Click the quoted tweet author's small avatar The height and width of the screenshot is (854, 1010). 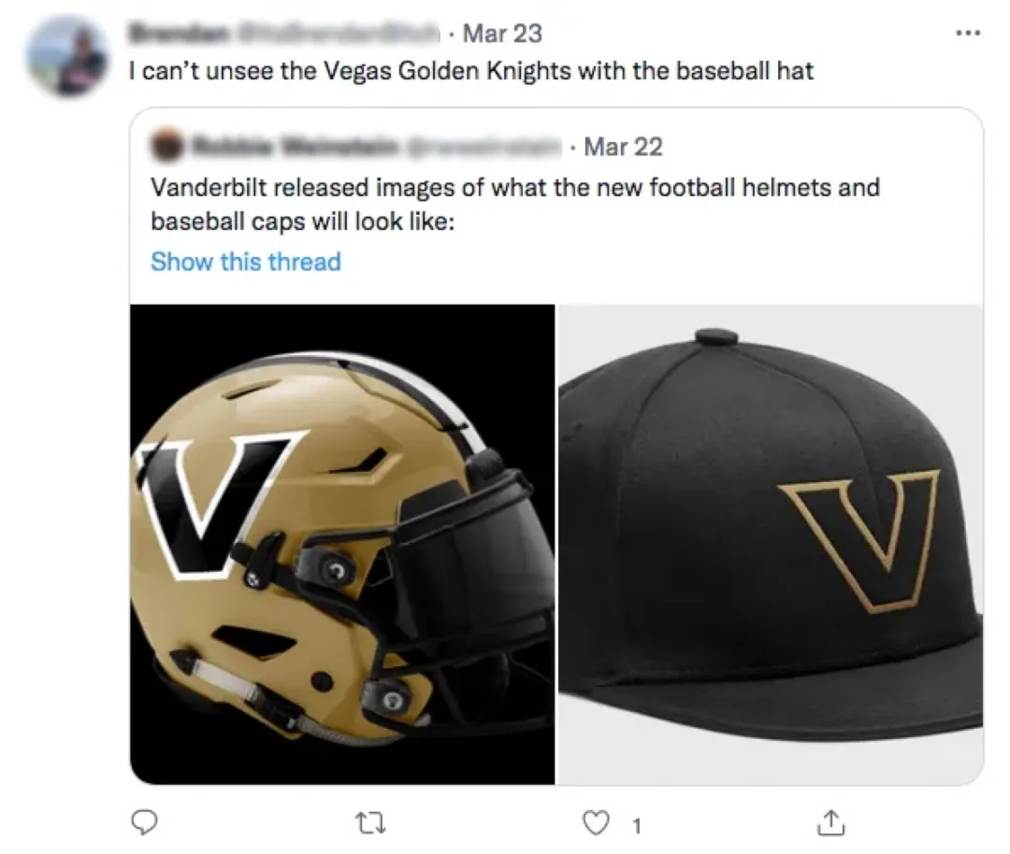(x=166, y=147)
